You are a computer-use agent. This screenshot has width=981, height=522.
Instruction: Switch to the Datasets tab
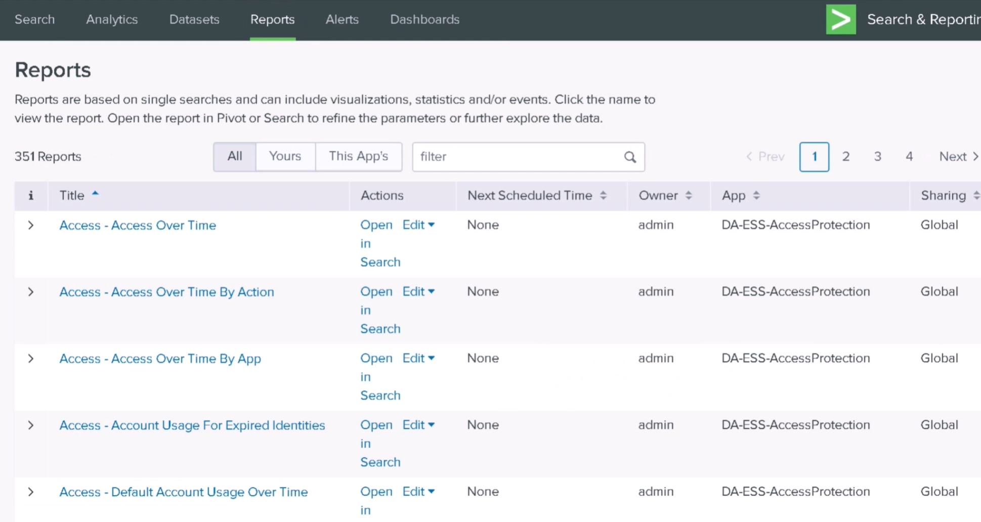pos(194,20)
